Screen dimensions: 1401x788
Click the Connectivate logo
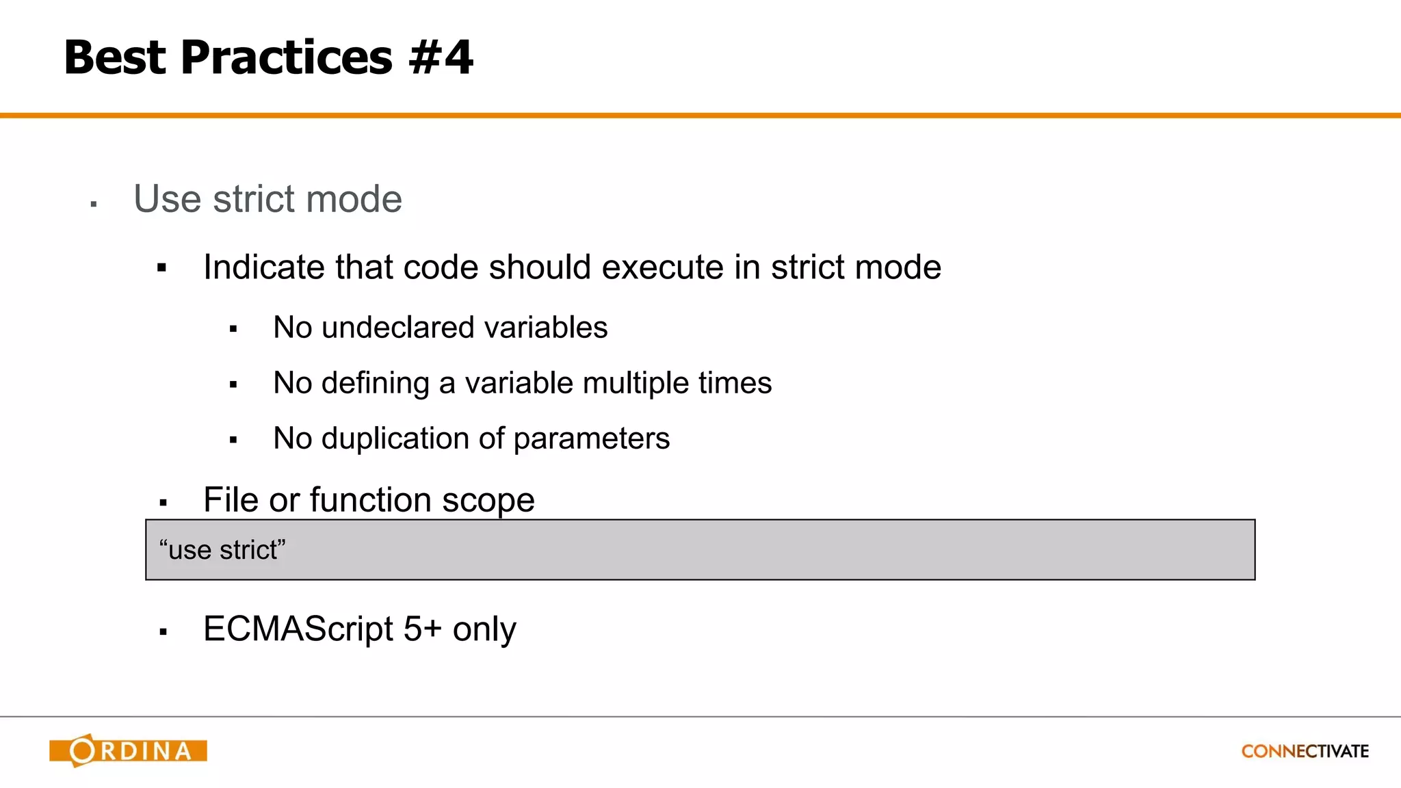(1305, 751)
